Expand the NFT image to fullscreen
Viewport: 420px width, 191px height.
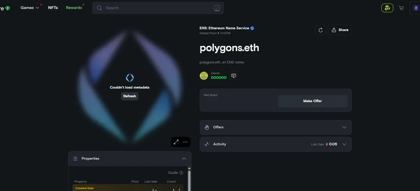pos(176,142)
